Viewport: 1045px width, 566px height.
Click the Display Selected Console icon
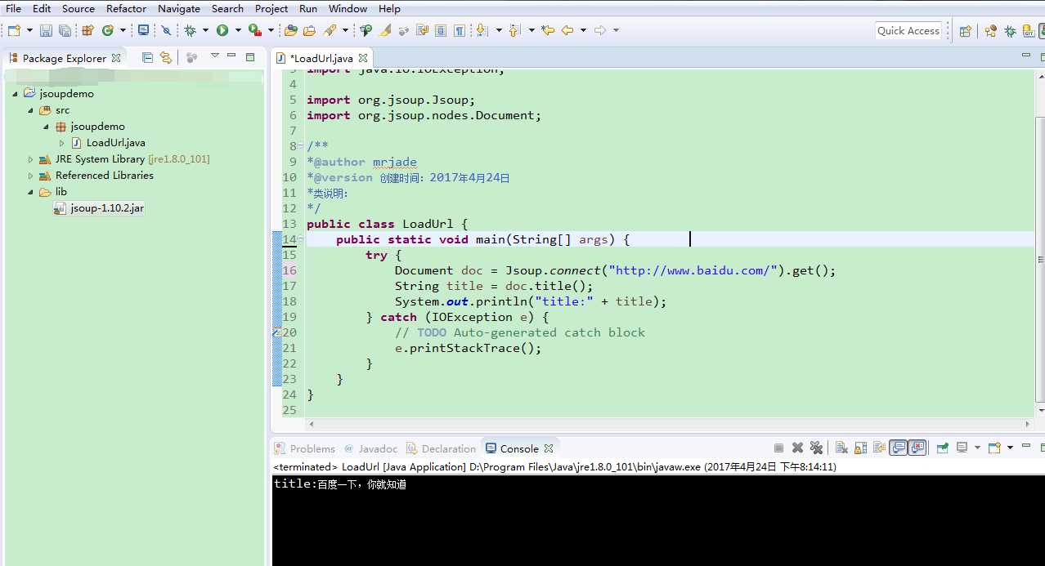962,448
